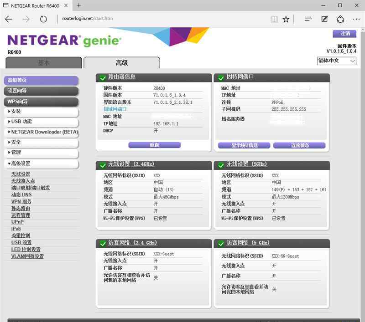Click the browser forward arrow

26,19
